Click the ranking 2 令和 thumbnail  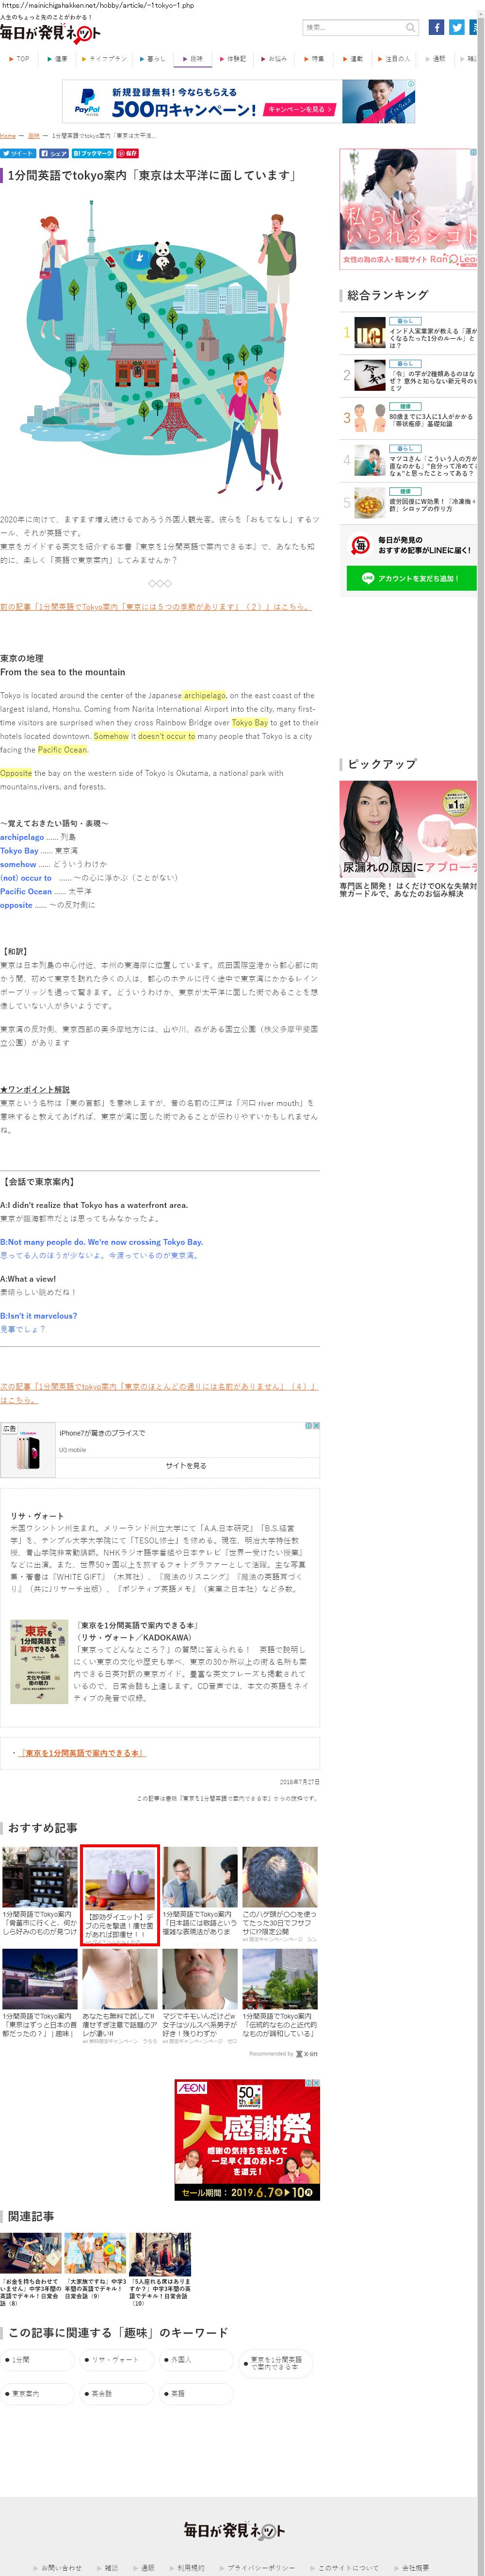(x=370, y=375)
